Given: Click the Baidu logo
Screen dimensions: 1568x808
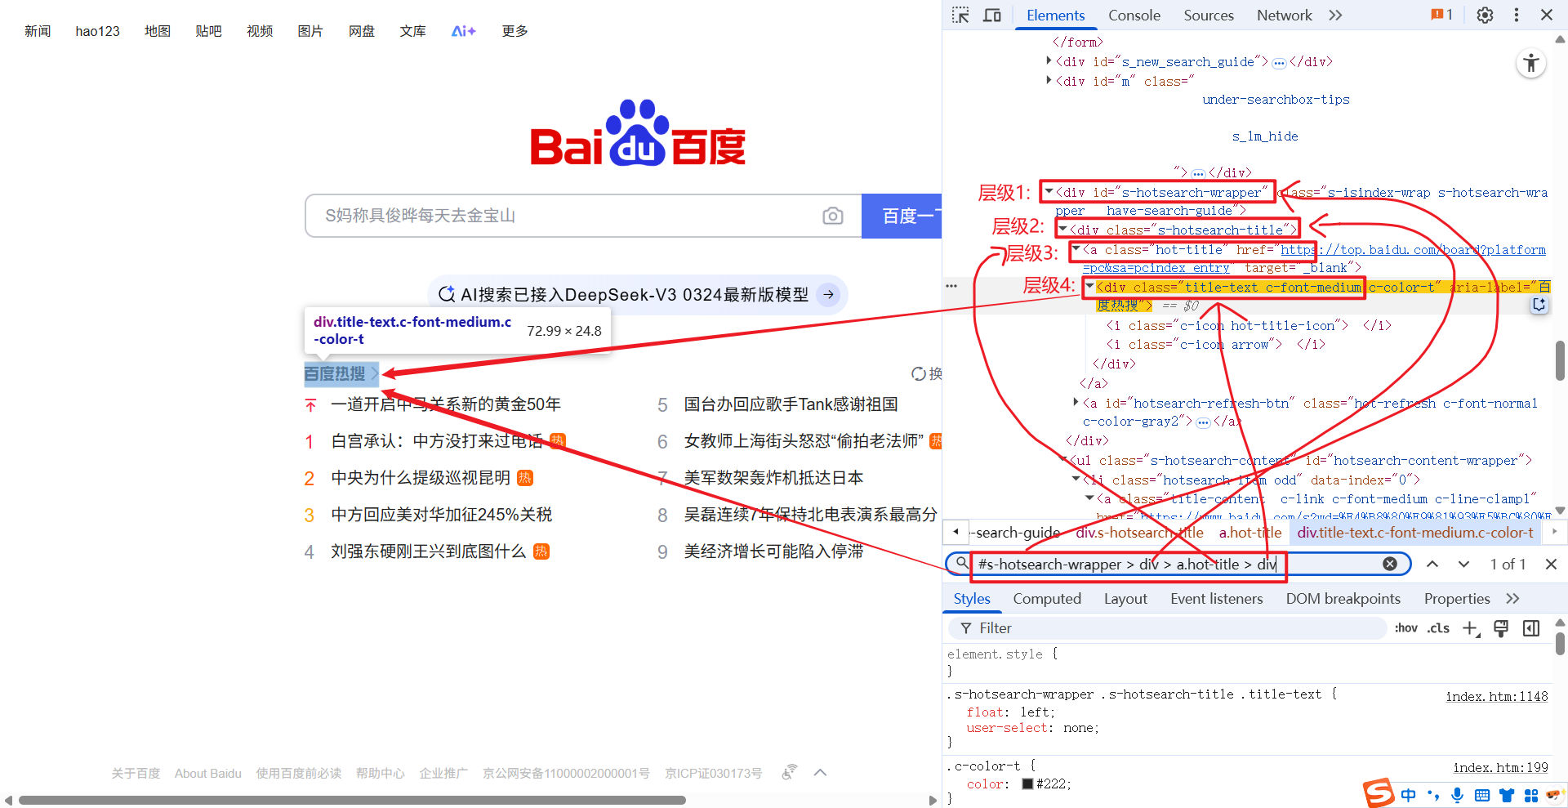Looking at the screenshot, I should tap(638, 133).
